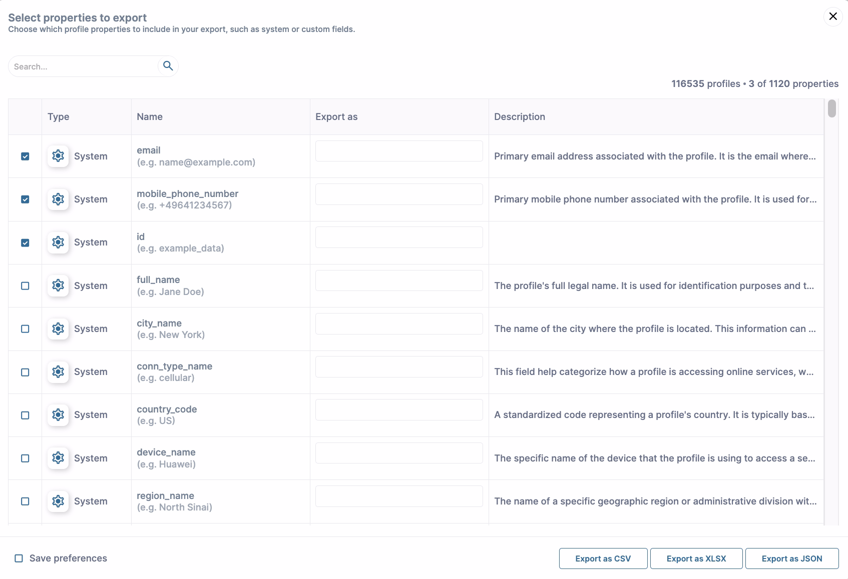Click the gear icon on the country_code row
848x579 pixels.
[x=58, y=414]
